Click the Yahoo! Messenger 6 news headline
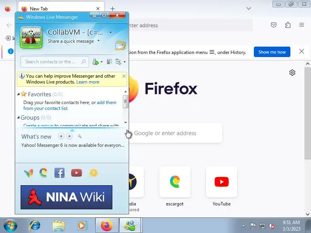Image resolution: width=311 pixels, height=233 pixels. tap(73, 145)
